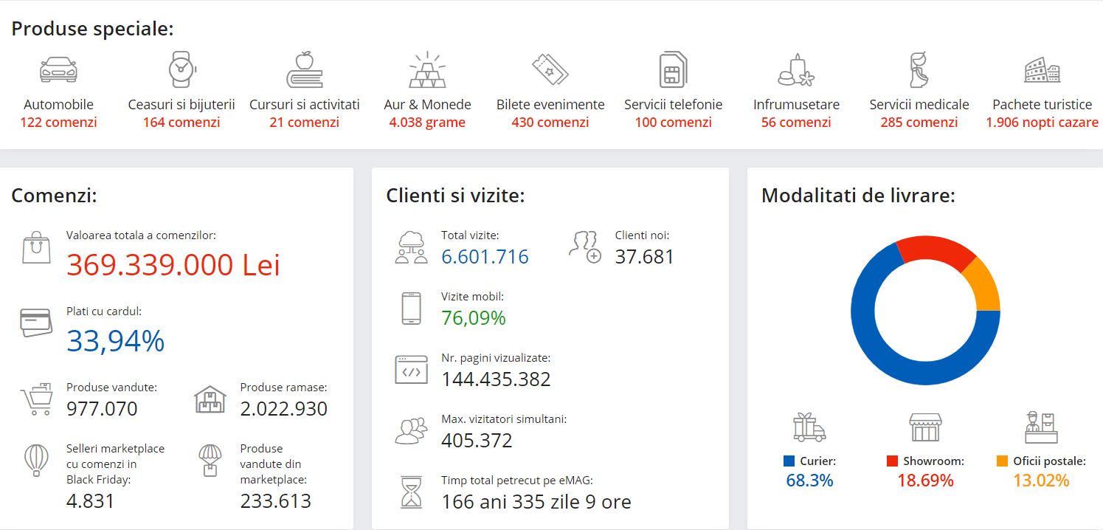Click the Pachete turistice colosseum icon
This screenshot has width=1103, height=530.
coord(1042,71)
